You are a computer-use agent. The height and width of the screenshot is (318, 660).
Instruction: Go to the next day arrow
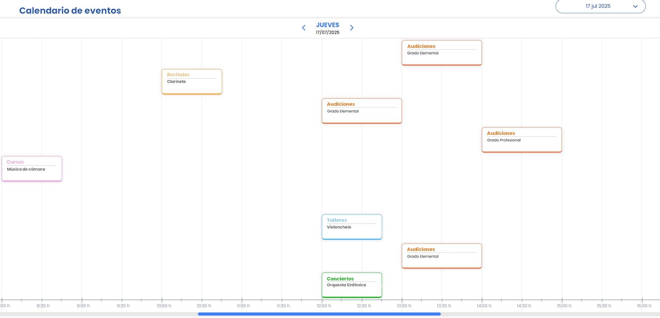pos(352,28)
